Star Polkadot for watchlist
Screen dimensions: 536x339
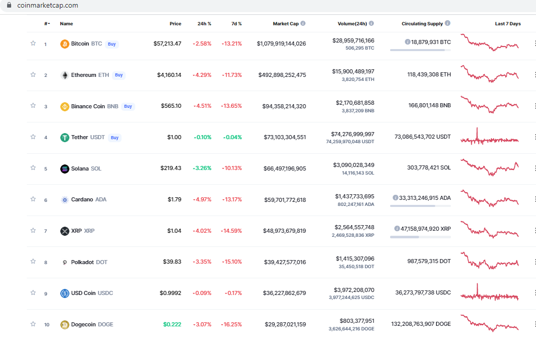(33, 261)
